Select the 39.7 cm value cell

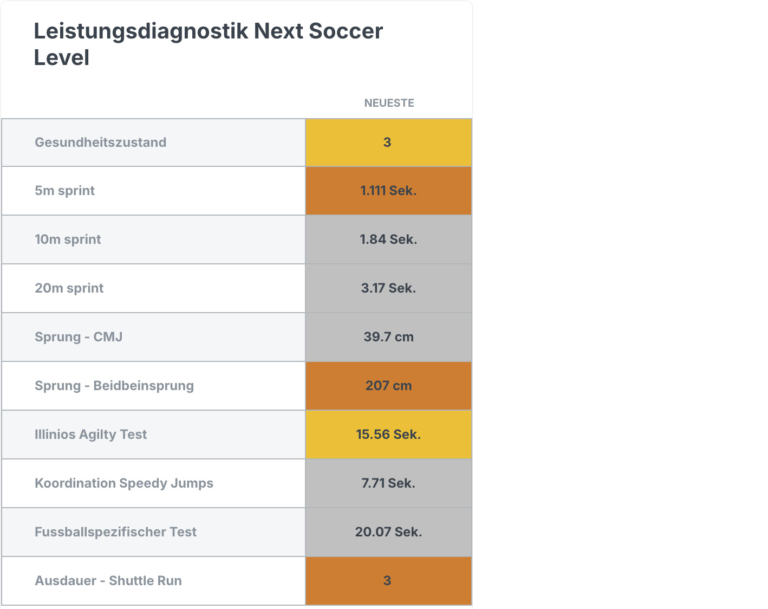388,337
